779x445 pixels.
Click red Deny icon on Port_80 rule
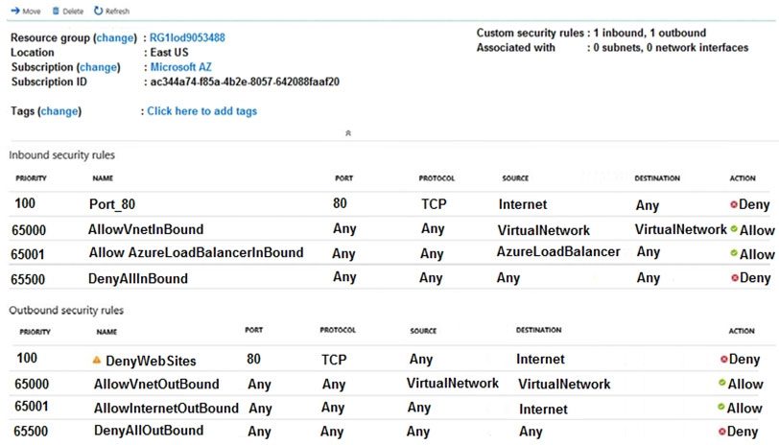click(733, 204)
